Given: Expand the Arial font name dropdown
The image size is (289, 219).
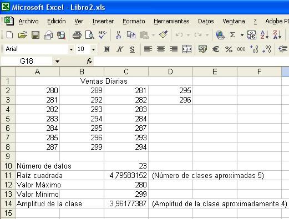Looking at the screenshot, I should 71,49.
